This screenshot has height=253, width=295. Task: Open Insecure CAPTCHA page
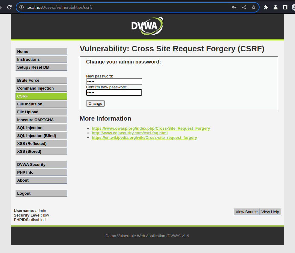(x=41, y=120)
